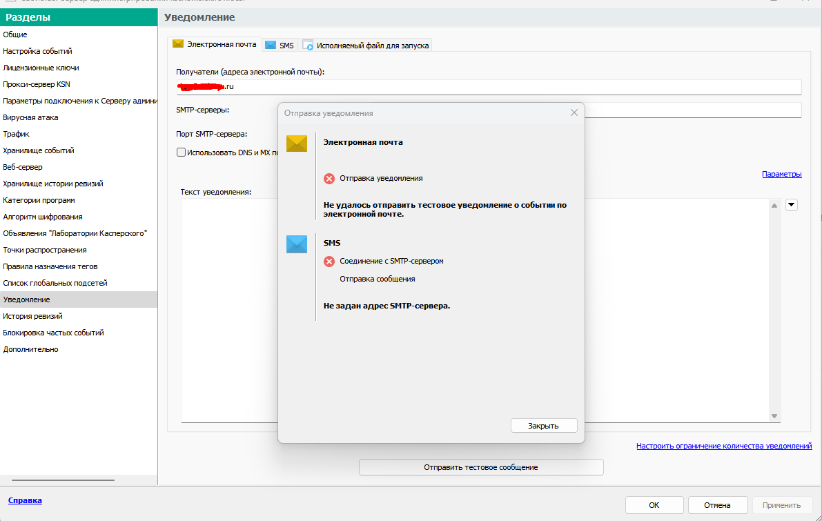Click the Закрыть button
822x521 pixels.
point(544,426)
